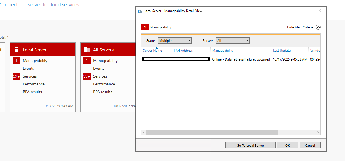Open BPA results under Local Server
Image resolution: width=345 pixels, height=161 pixels.
coord(32,92)
